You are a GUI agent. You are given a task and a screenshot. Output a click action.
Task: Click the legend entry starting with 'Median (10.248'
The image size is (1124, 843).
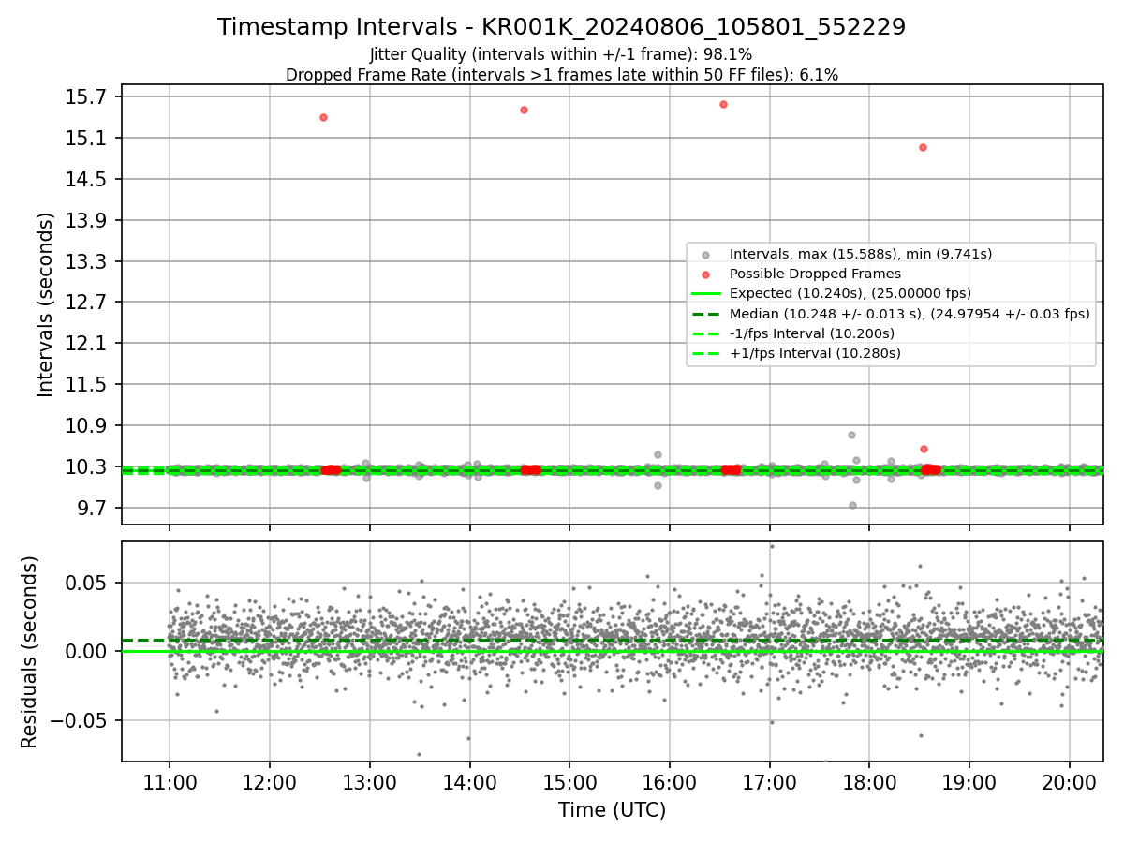point(910,314)
